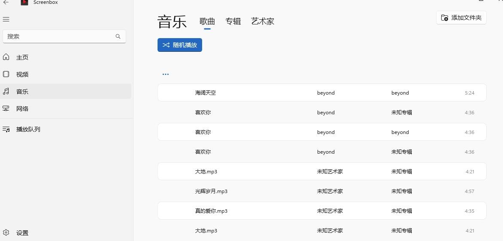
Task: Switch to the 专辑 albums tab
Action: [x=233, y=21]
